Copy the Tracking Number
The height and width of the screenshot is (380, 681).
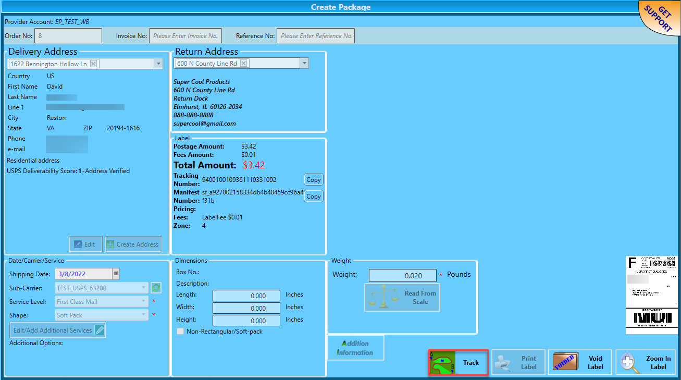(314, 179)
